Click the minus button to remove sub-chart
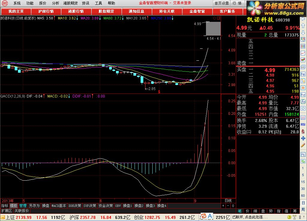Viewport: 307px width, 221px height. point(228,205)
